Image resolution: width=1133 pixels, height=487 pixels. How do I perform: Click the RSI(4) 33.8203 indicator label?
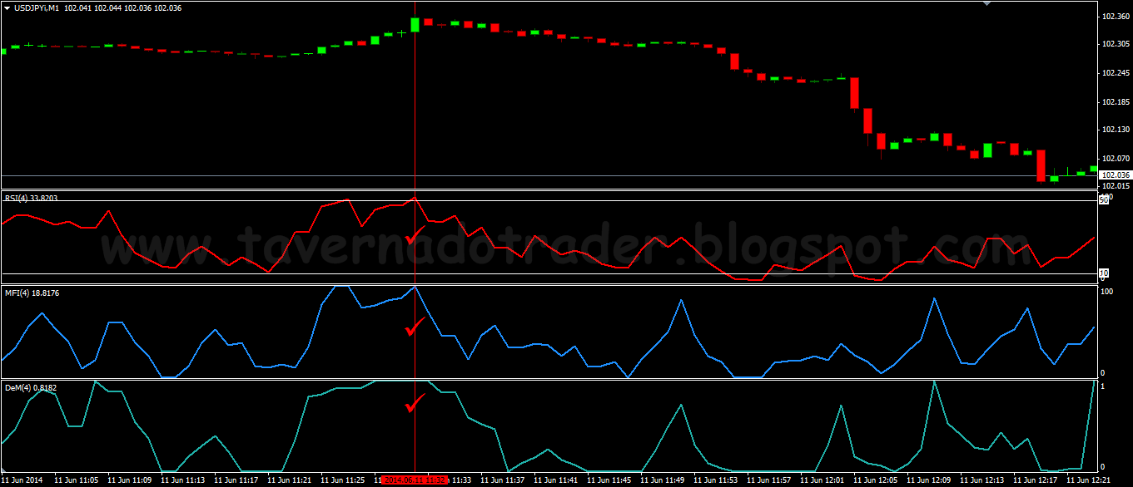(32, 198)
